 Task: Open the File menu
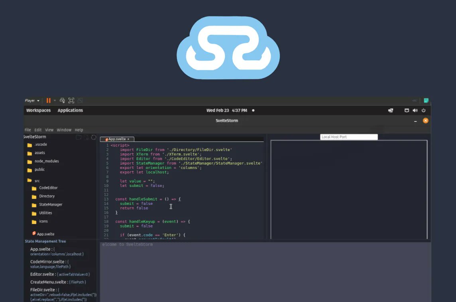(28, 130)
